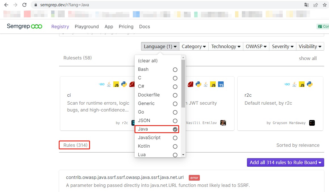
Task: Click the Semgrep logo
Action: (24, 26)
